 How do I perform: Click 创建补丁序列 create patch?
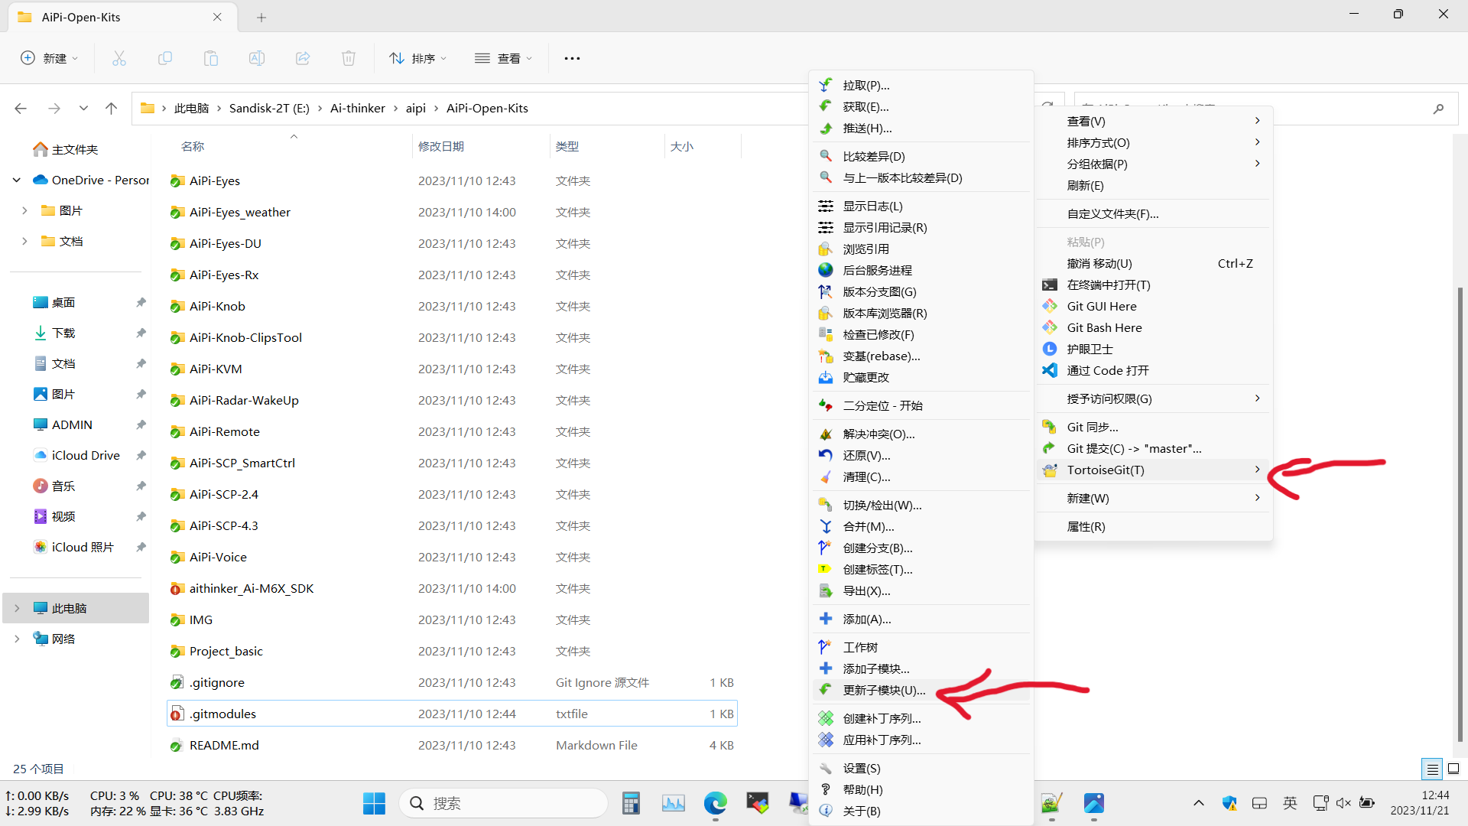[921, 718]
